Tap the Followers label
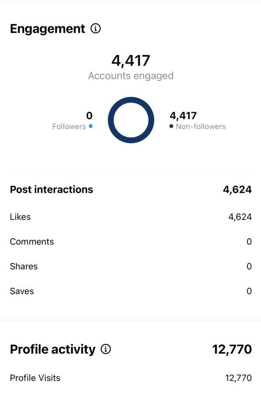The width and height of the screenshot is (261, 397). (69, 126)
